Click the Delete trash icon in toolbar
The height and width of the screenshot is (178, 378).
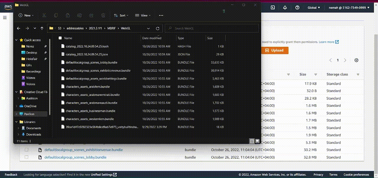[103, 15]
